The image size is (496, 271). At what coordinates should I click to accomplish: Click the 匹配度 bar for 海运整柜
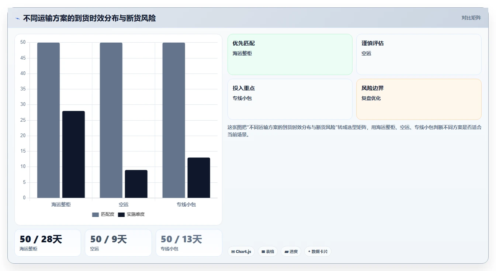point(48,120)
